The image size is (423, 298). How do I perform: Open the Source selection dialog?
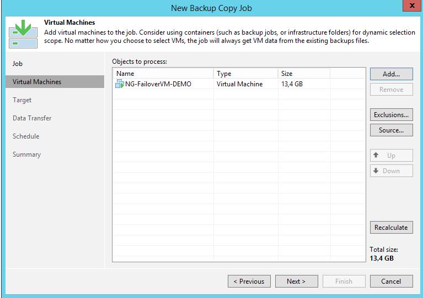tap(391, 130)
